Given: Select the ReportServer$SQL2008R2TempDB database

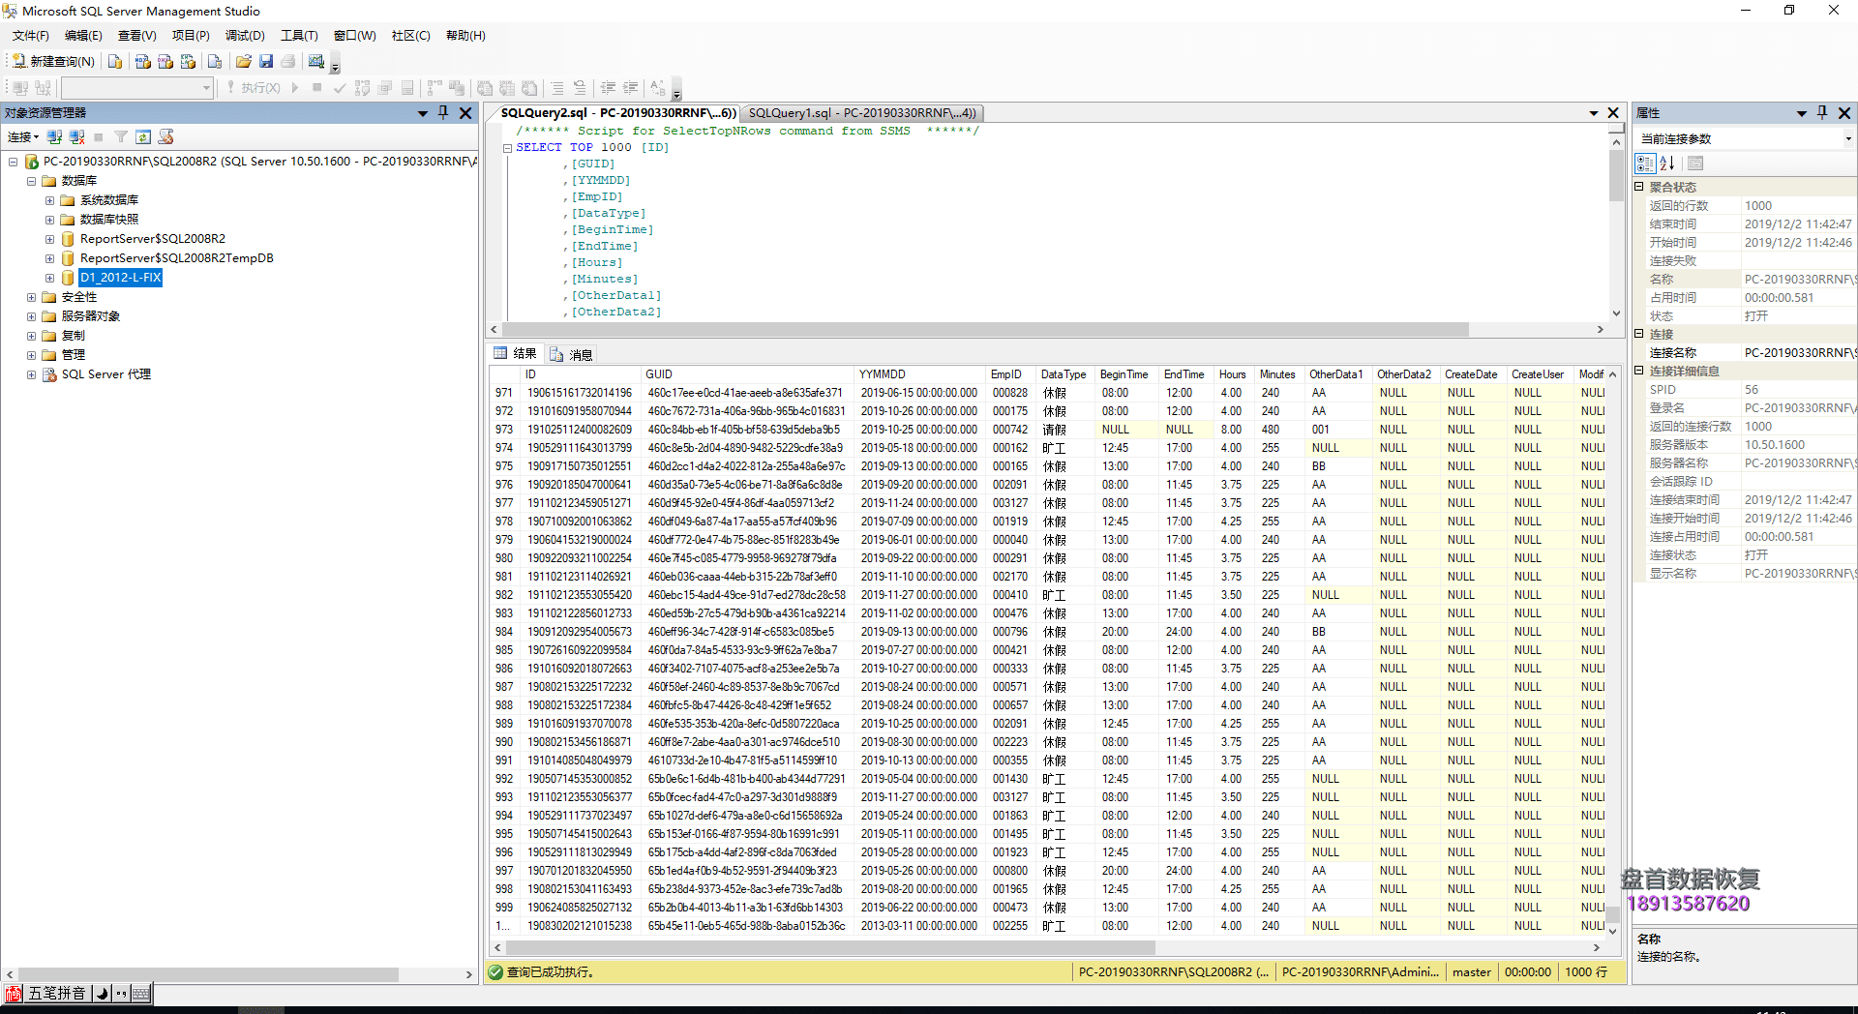Looking at the screenshot, I should tap(176, 258).
